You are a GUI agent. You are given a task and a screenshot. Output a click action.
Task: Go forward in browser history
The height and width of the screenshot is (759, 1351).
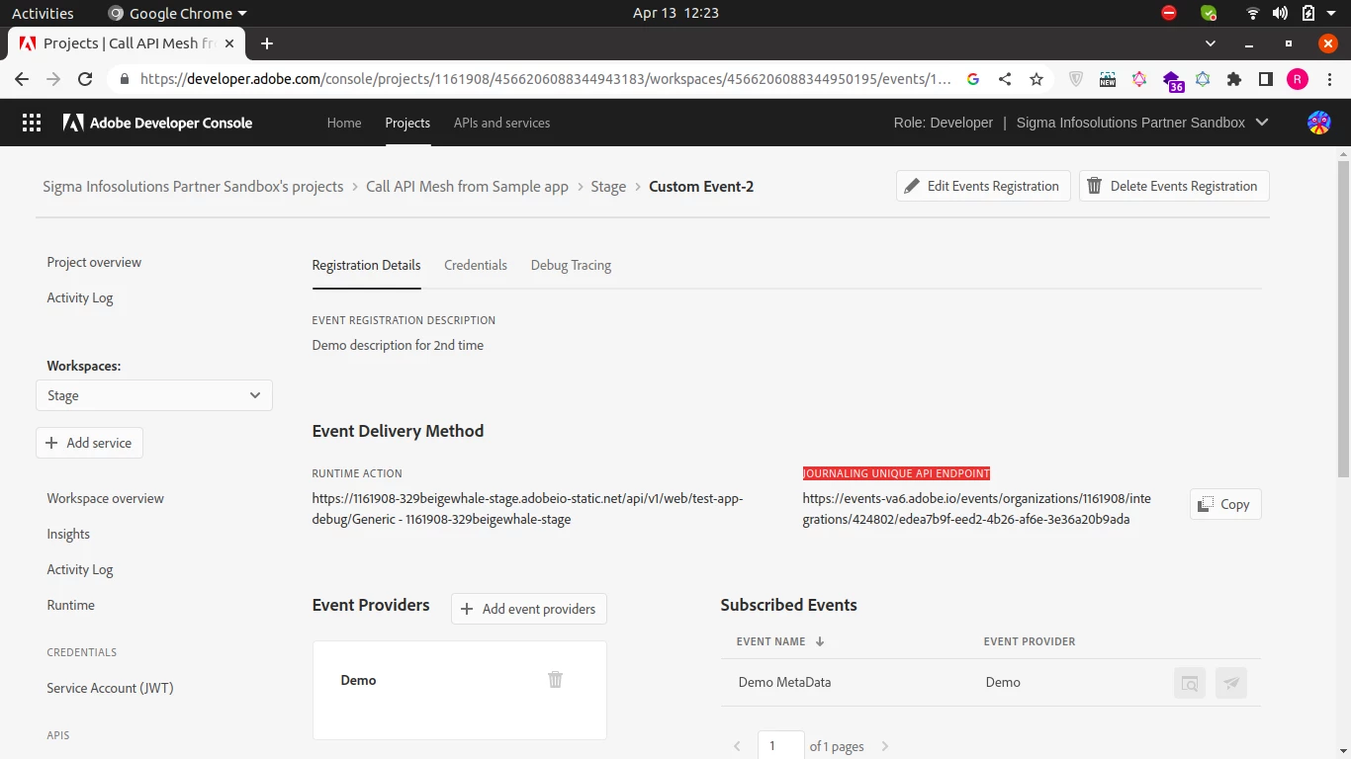[53, 79]
